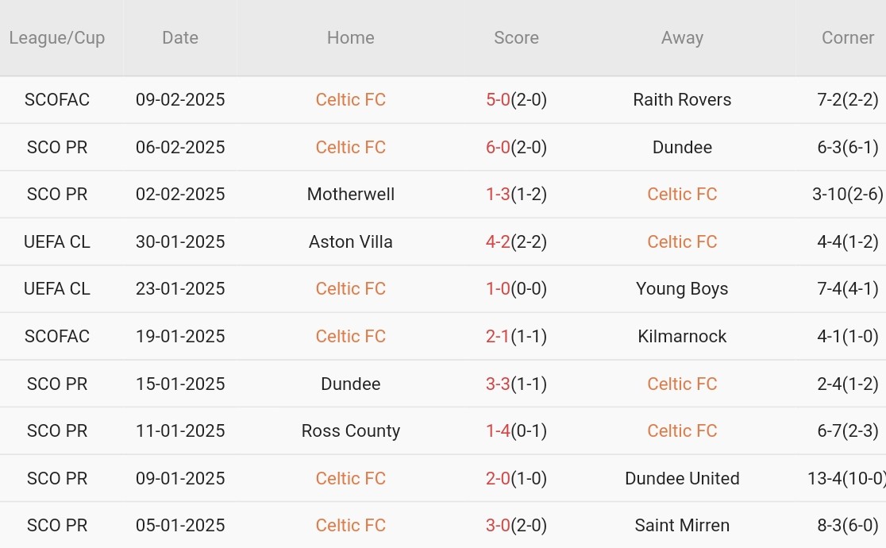Select the Away column header
Image resolution: width=886 pixels, height=548 pixels.
[682, 38]
